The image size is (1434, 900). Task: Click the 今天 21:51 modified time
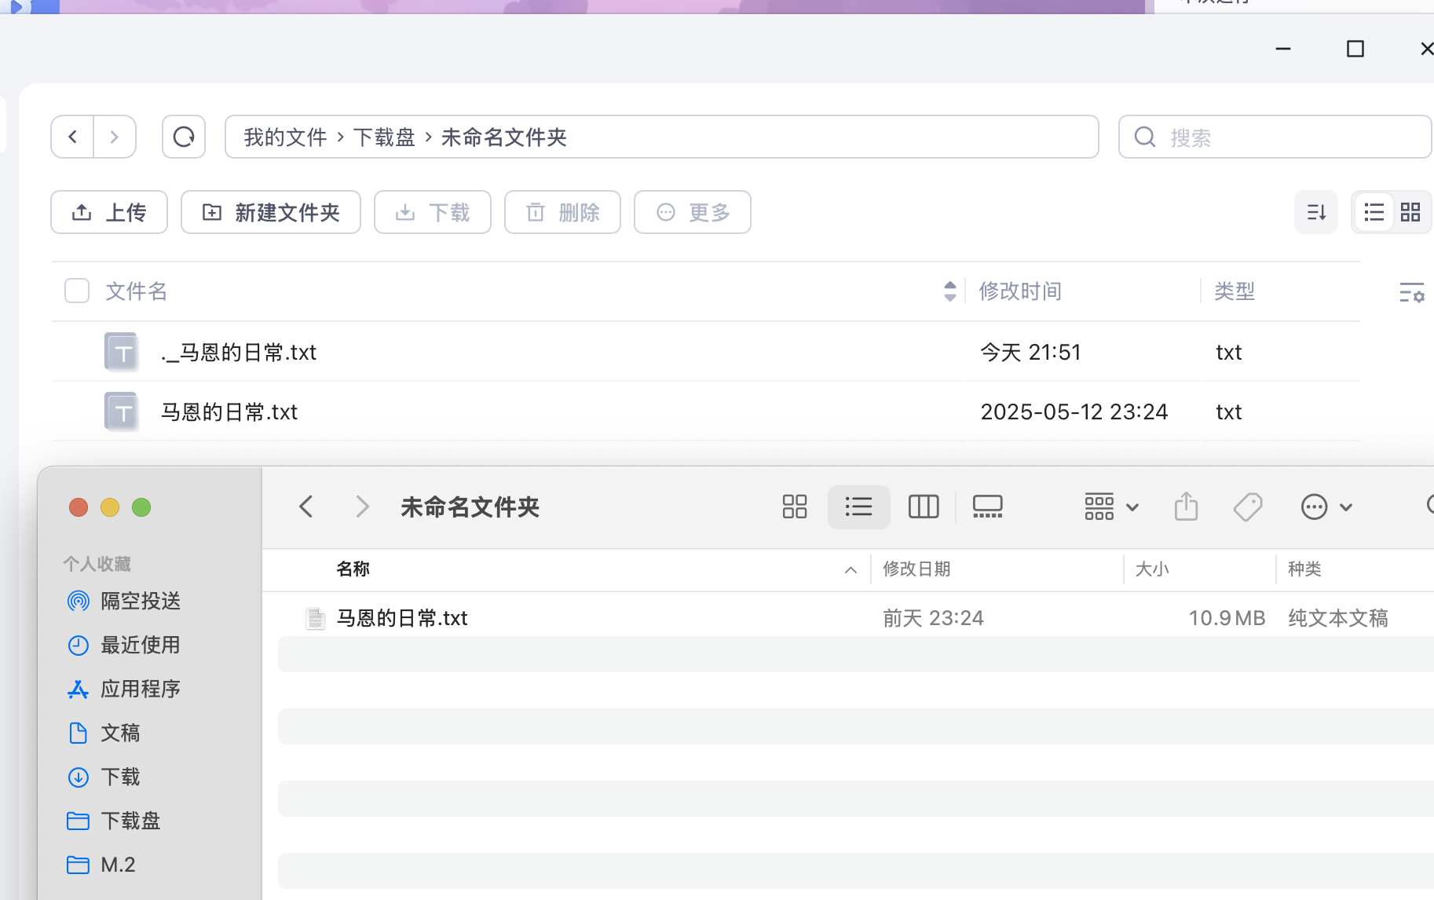1031,352
